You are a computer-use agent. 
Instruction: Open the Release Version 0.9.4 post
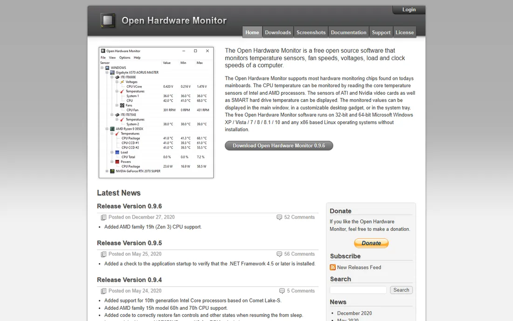129,280
